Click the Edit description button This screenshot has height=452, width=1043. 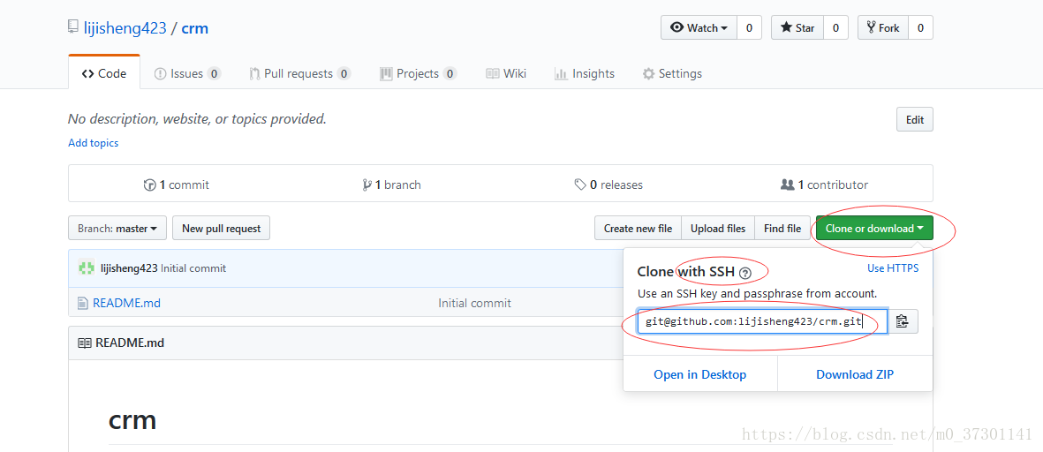[x=915, y=120]
